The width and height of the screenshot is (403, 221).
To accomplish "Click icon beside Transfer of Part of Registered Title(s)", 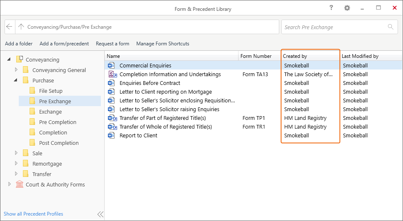I will 113,118.
